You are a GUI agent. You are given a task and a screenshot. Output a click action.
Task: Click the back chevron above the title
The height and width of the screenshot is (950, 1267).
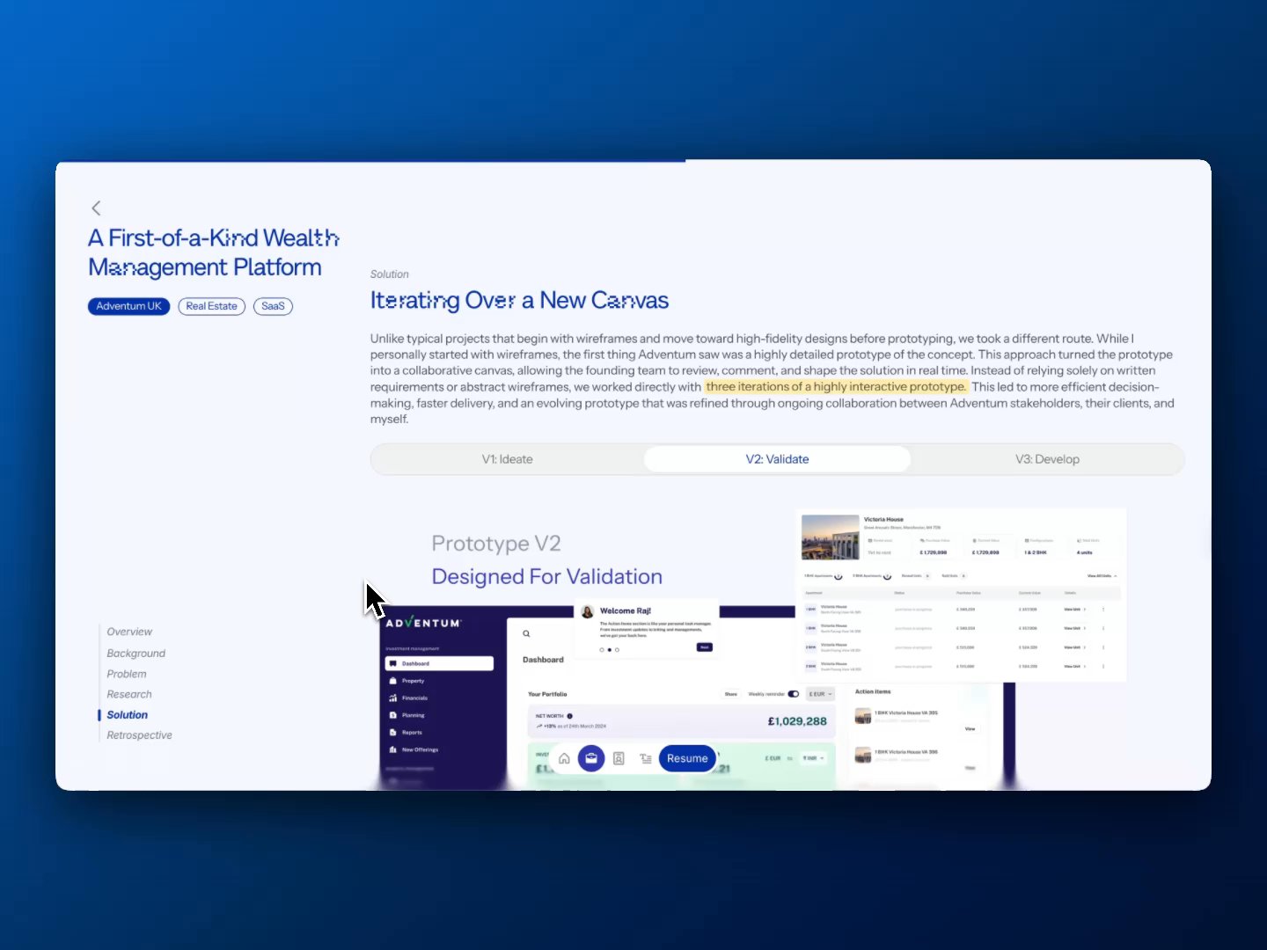pos(96,208)
